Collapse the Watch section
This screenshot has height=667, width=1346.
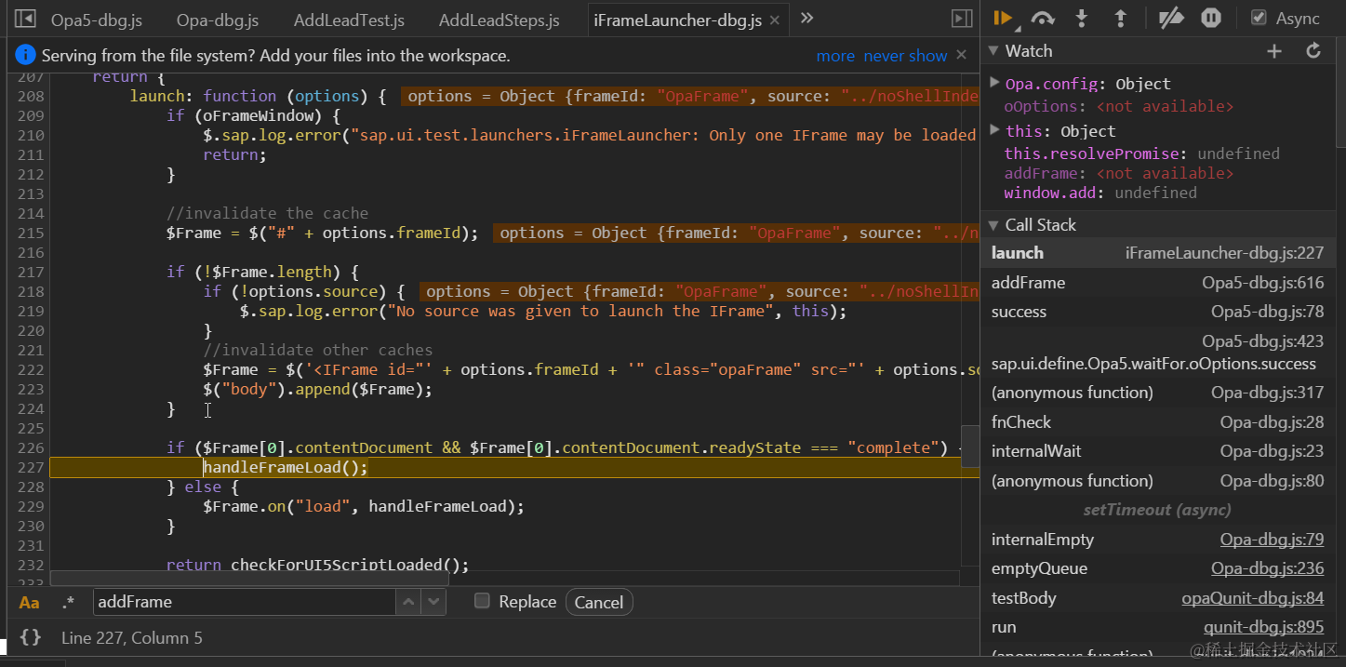tap(993, 51)
